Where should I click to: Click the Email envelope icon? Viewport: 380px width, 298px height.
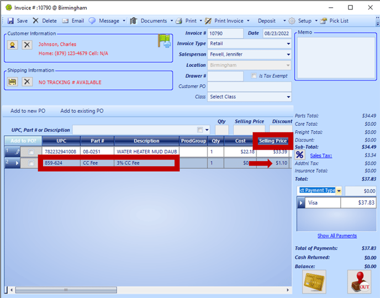click(x=65, y=21)
